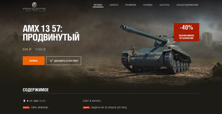Image resolution: width=222 pixels, height=114 pixels.
Task: Click the Добавить в корзину button
Action: (64, 61)
